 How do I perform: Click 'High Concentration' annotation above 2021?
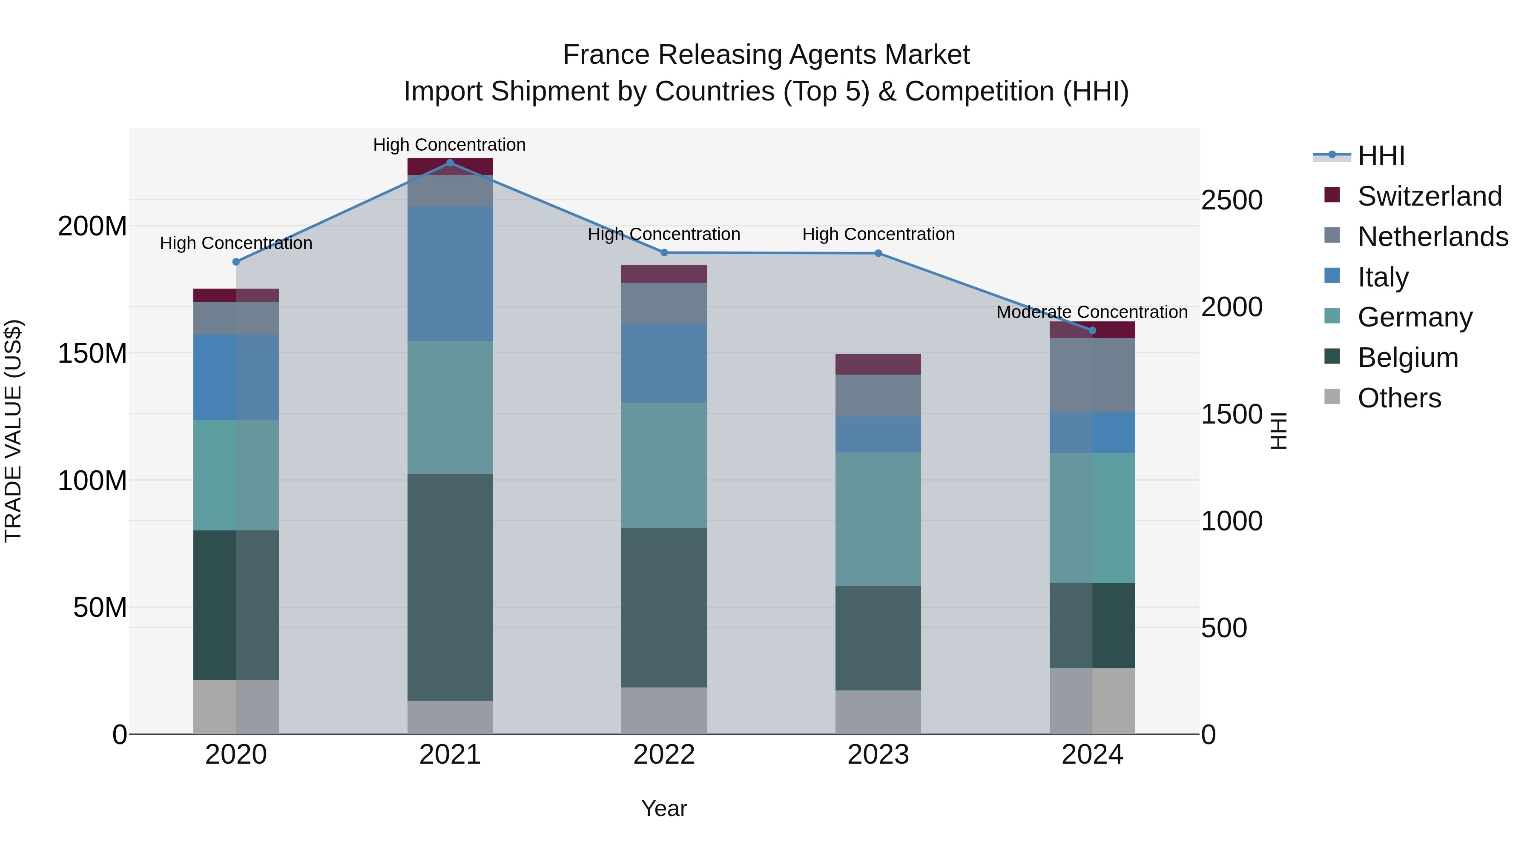(x=449, y=145)
